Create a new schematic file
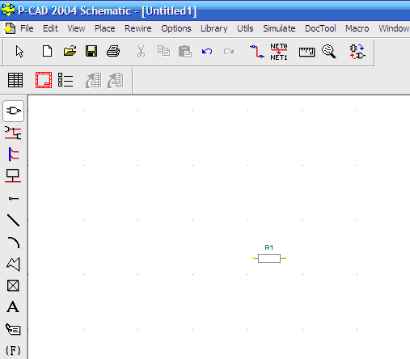Image resolution: width=410 pixels, height=359 pixels. (x=47, y=51)
